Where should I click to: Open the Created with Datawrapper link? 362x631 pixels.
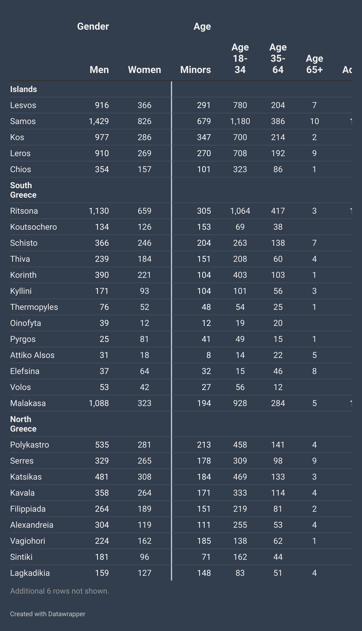[48, 614]
